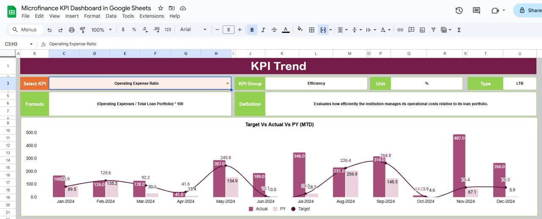This screenshot has width=542, height=219.
Task: Open the View menu
Action: [55, 16]
